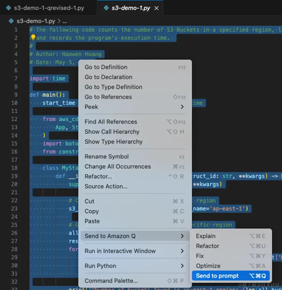Click the 'import time' code line
Image resolution: width=282 pixels, height=290 pixels.
point(48,78)
